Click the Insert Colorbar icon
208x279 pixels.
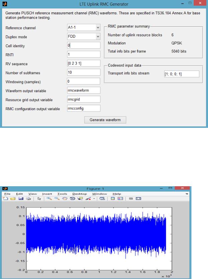(113, 198)
